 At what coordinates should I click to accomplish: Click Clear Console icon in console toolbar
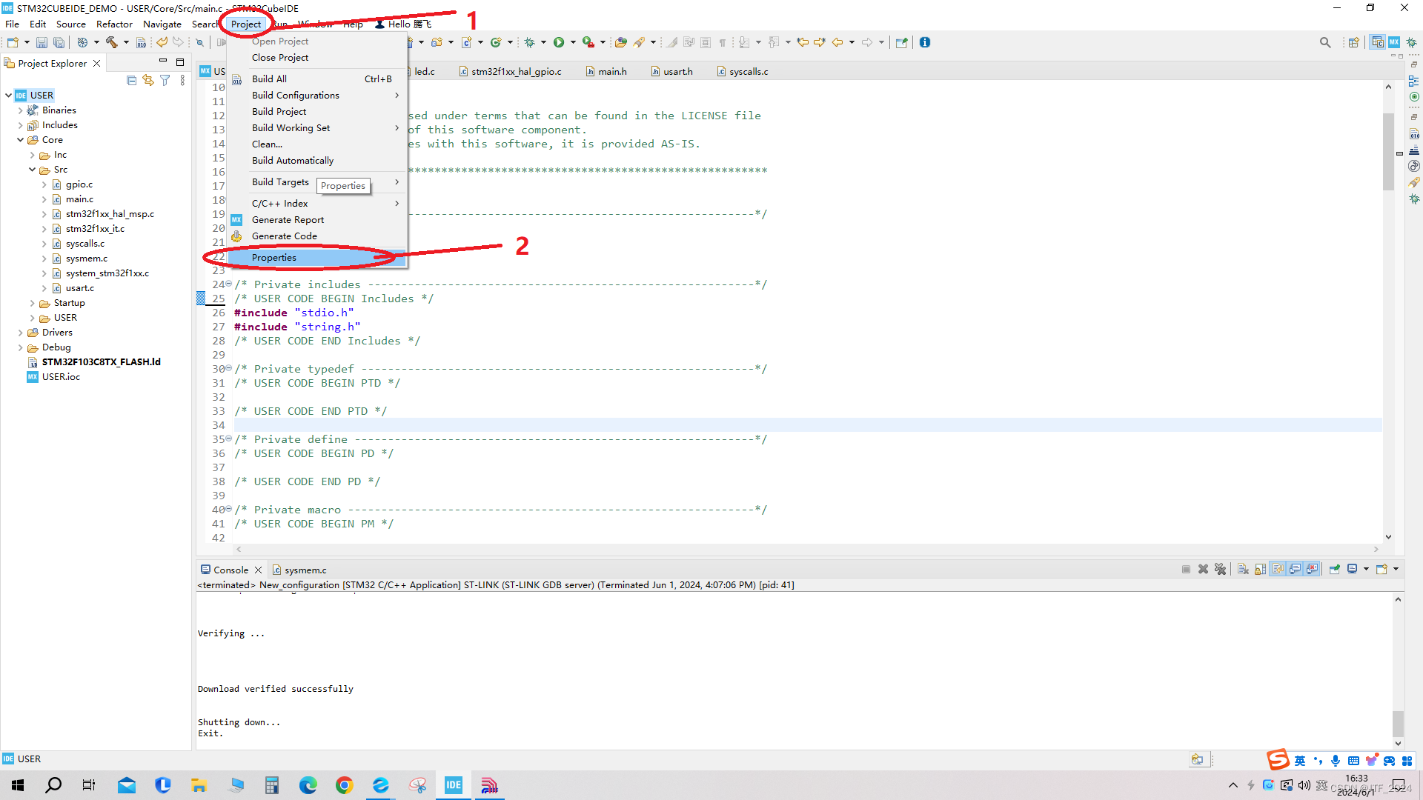(1243, 569)
